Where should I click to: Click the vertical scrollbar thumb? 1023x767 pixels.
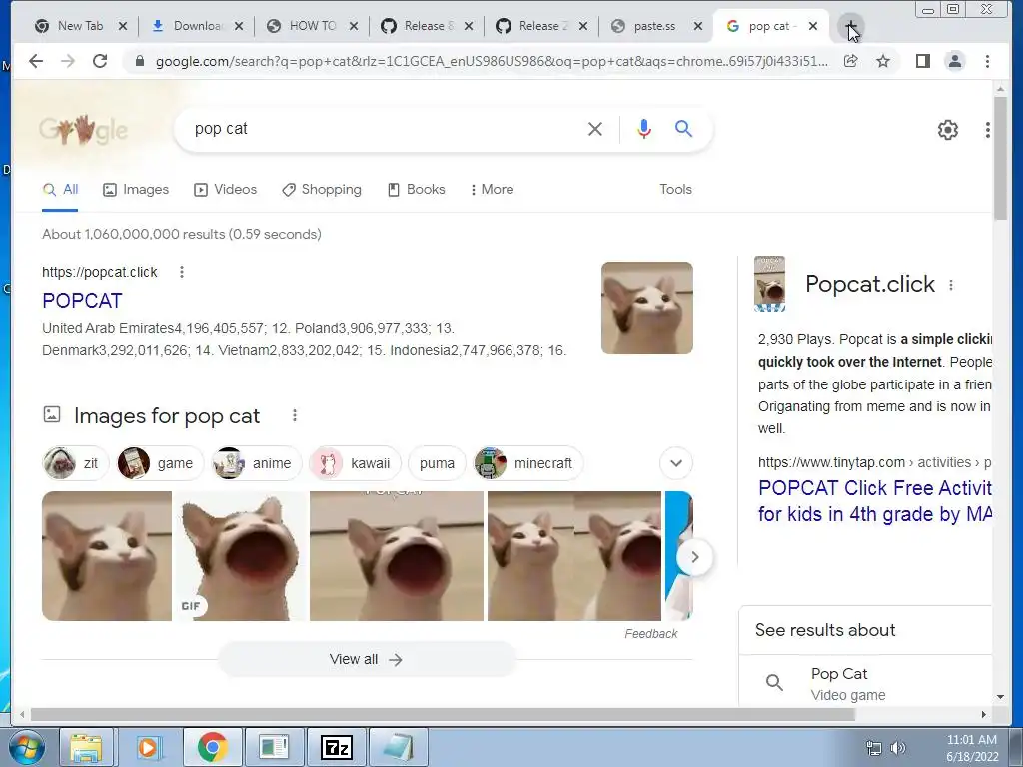tap(1000, 159)
